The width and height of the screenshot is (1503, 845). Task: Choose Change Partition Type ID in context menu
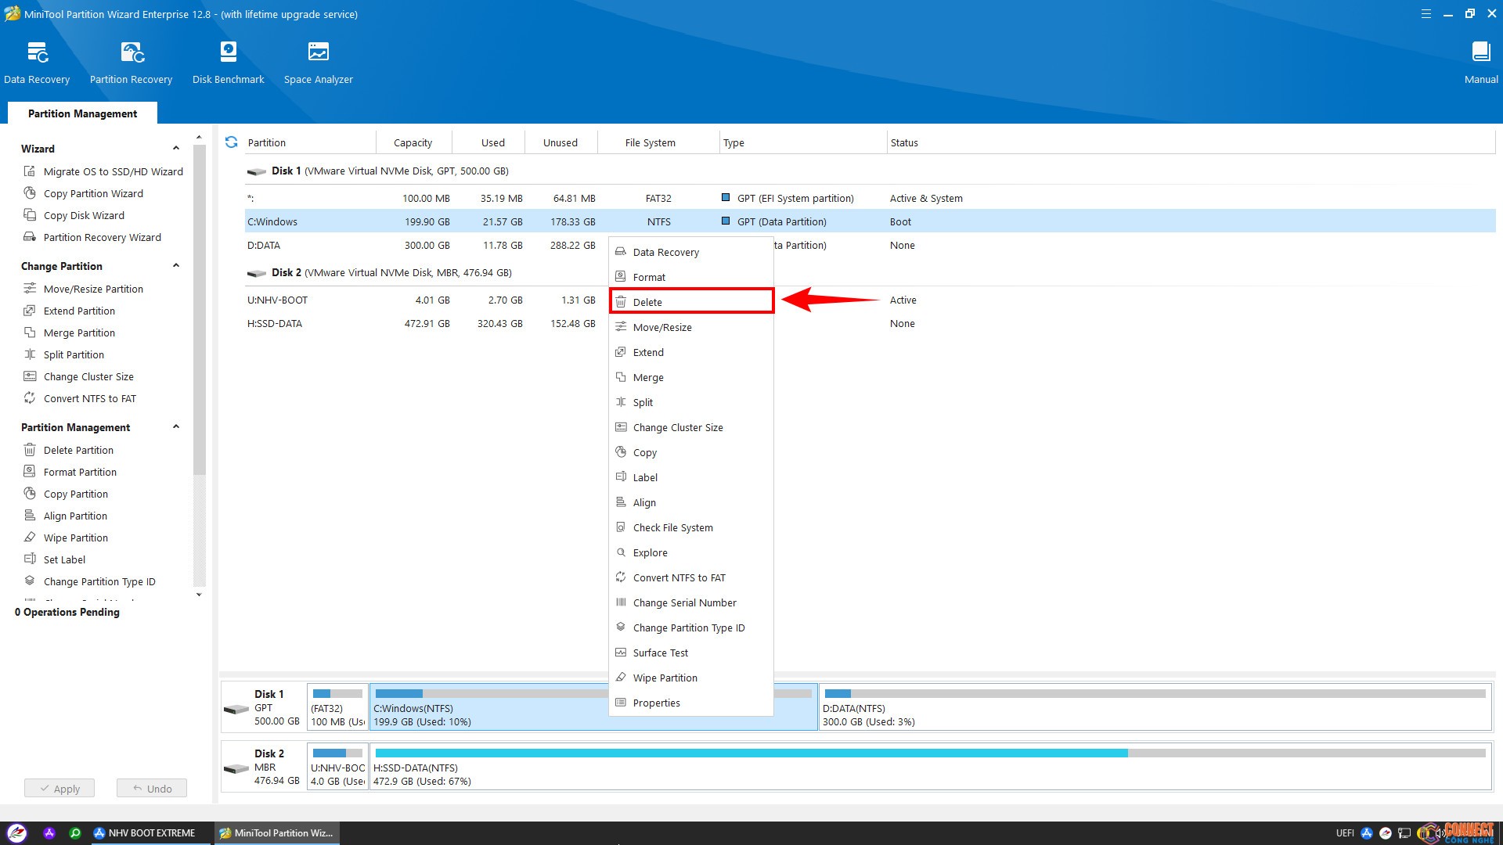[x=691, y=627]
